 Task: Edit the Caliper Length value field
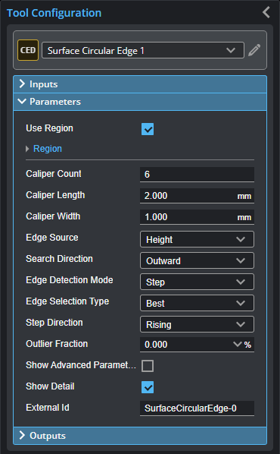click(198, 196)
